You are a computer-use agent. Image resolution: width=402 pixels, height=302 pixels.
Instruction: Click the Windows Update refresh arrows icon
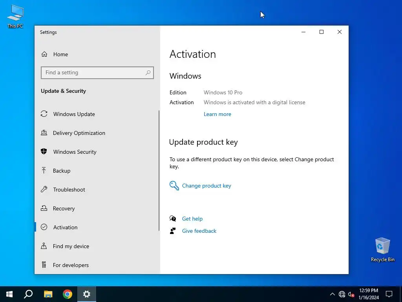[x=44, y=114]
